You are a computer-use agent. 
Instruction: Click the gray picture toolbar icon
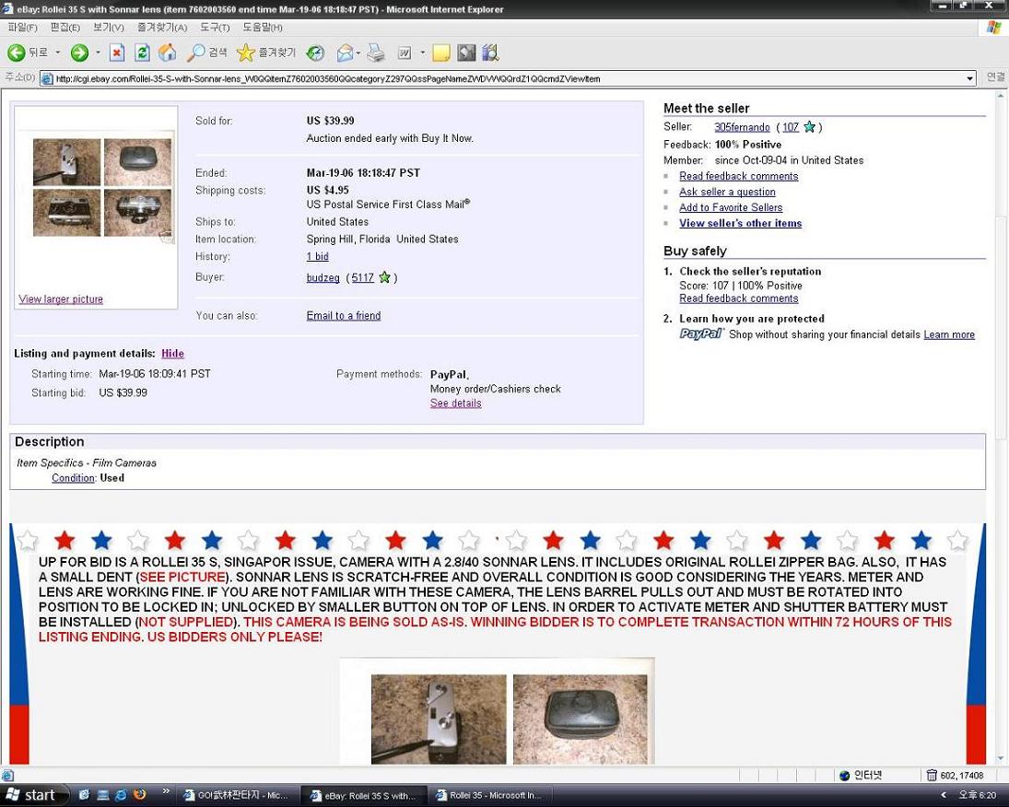[x=466, y=53]
